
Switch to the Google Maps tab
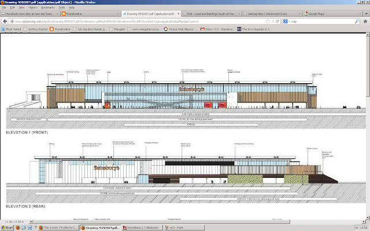tap(332, 14)
